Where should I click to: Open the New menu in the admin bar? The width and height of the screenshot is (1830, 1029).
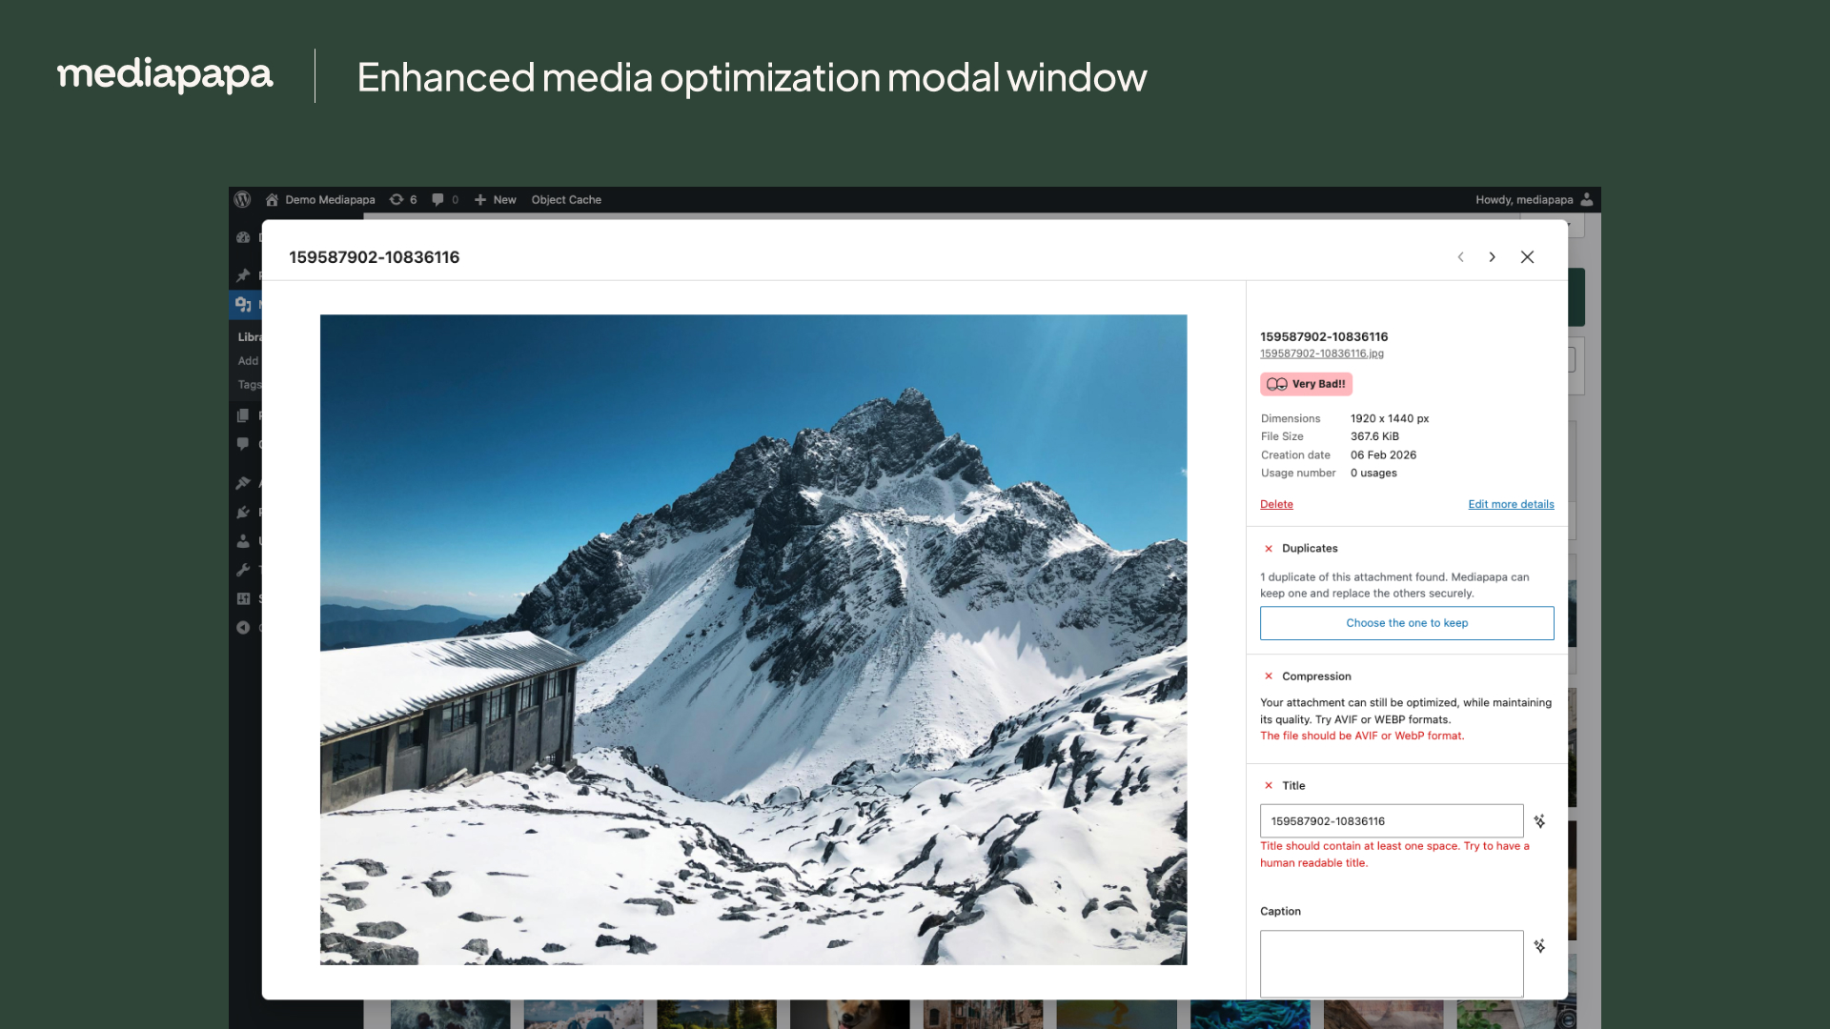[495, 199]
